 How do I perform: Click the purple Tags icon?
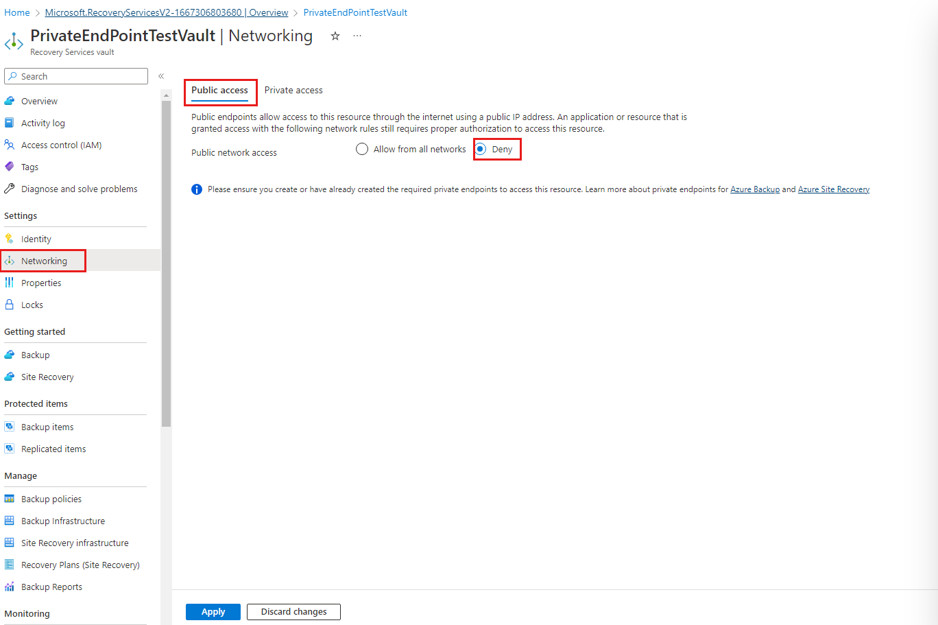click(x=10, y=167)
